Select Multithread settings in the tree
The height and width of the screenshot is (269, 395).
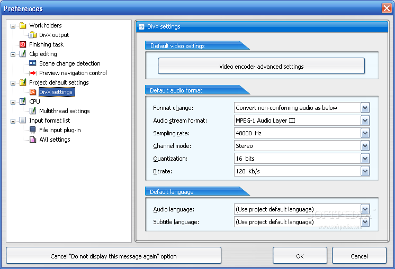pyautogui.click(x=65, y=111)
